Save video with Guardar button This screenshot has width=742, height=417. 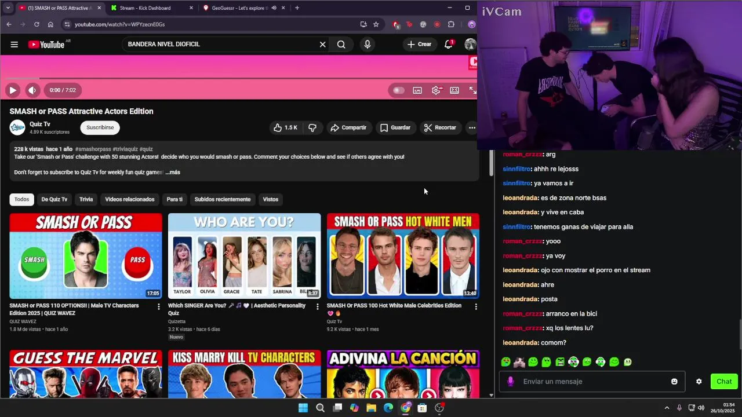(x=395, y=127)
